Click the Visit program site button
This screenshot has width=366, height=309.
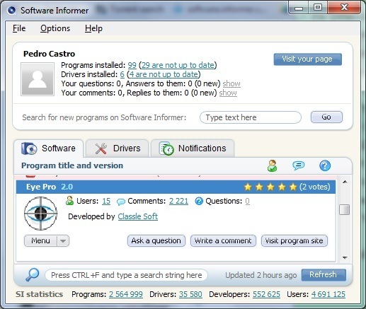coord(294,240)
